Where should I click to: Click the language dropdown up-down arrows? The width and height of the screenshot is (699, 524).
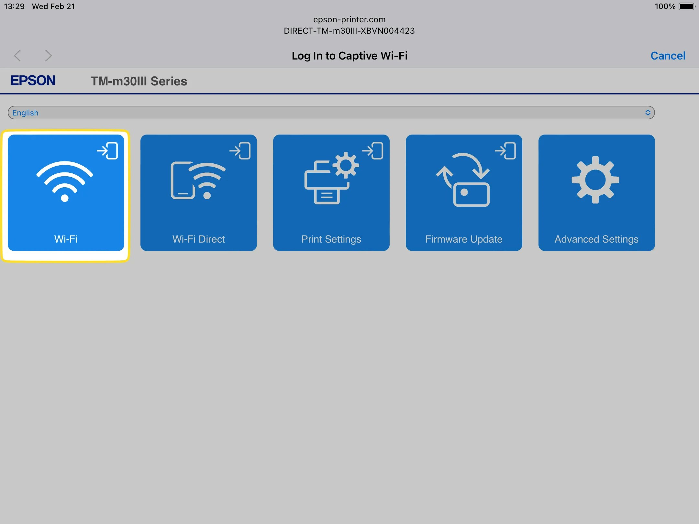click(x=648, y=113)
